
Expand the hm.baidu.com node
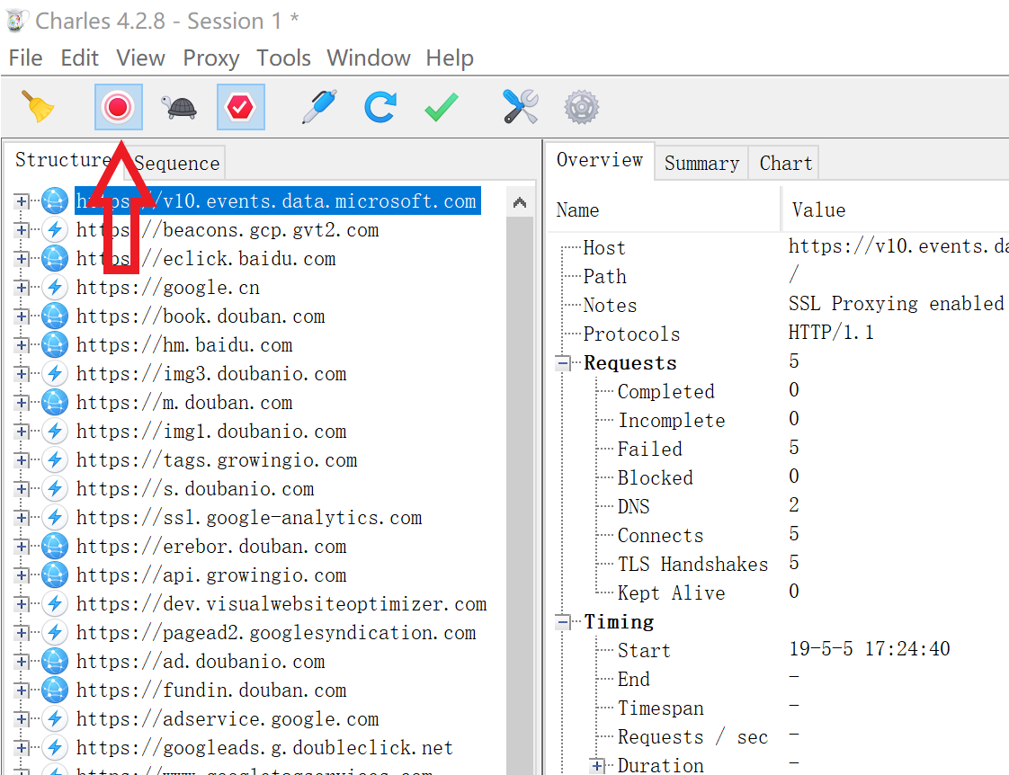click(22, 344)
